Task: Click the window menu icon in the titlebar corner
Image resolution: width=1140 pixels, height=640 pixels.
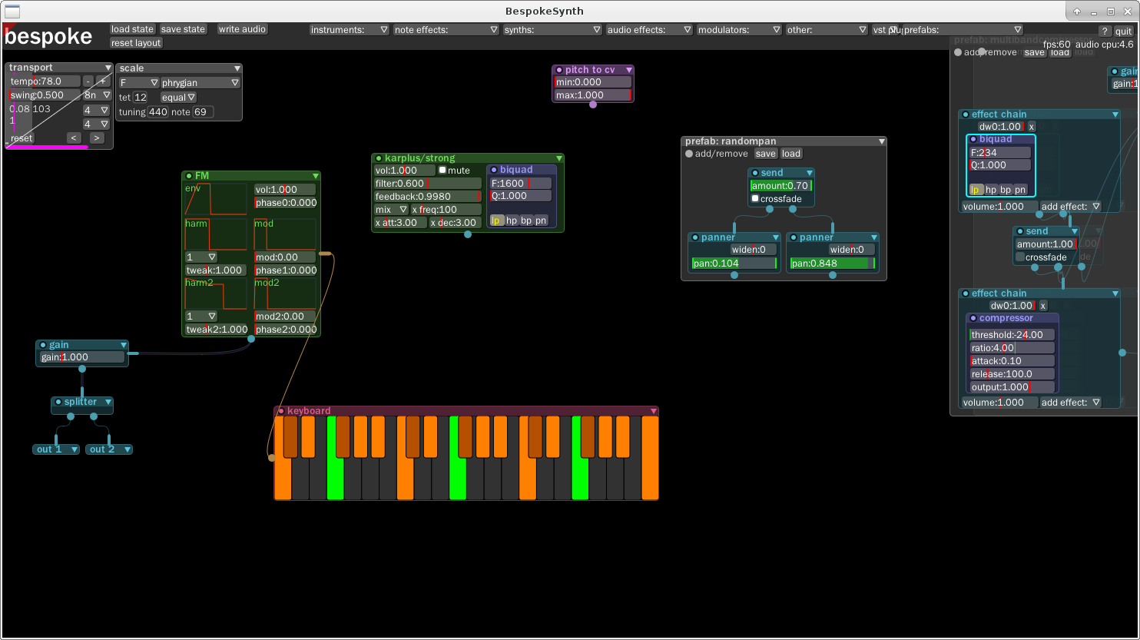Action: click(11, 11)
